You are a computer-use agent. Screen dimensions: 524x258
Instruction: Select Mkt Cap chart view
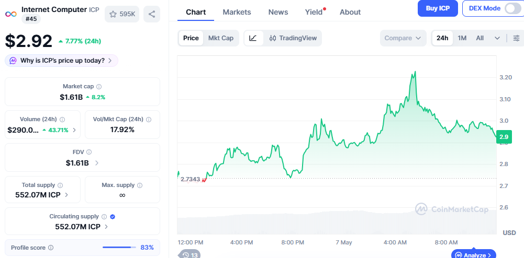[220, 38]
